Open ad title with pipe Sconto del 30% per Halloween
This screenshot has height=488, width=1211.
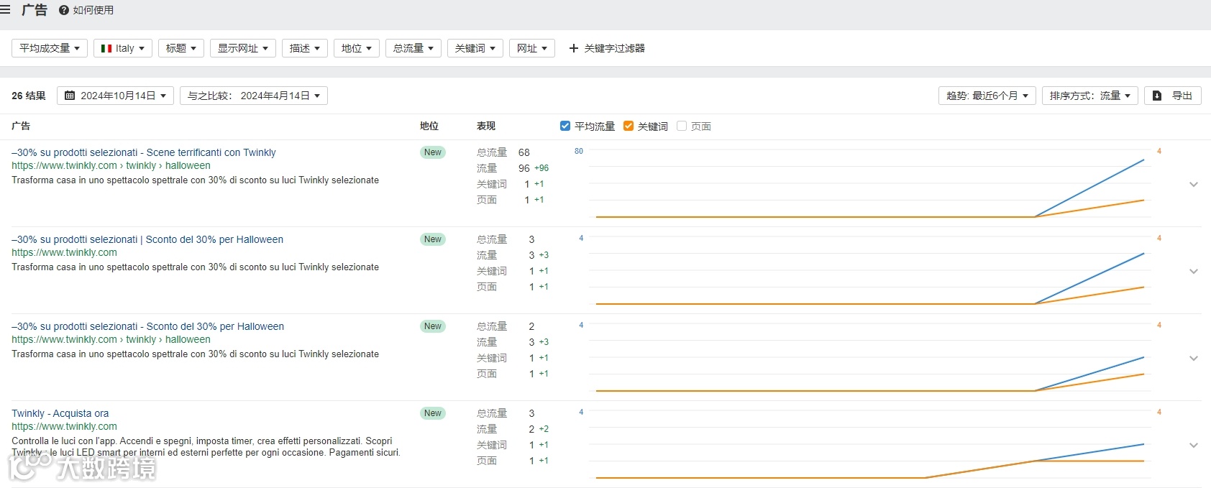(147, 239)
